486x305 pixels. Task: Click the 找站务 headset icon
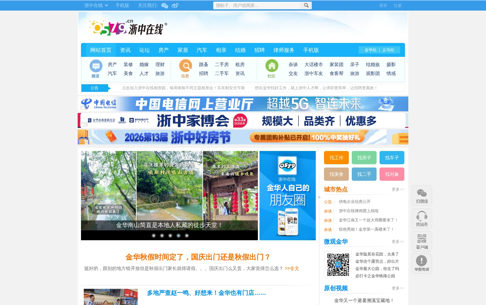point(422,219)
